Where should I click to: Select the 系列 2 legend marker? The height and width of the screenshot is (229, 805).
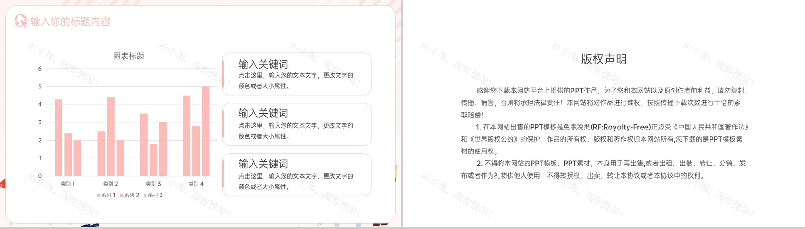(121, 195)
